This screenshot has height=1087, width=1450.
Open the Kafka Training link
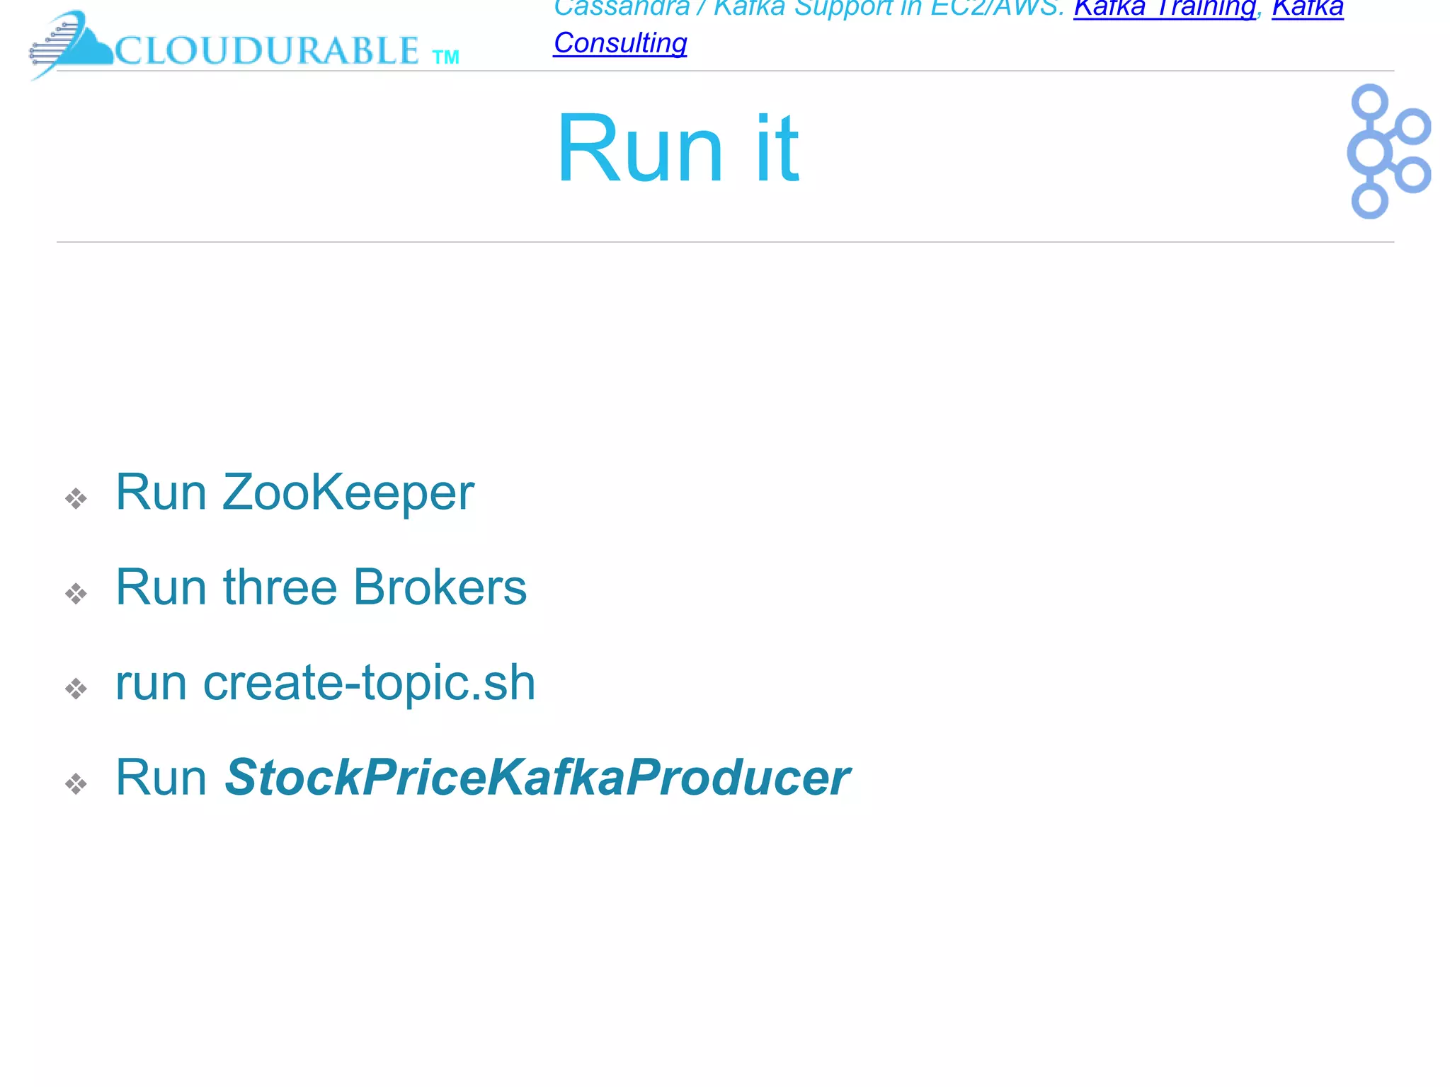pyautogui.click(x=1164, y=8)
